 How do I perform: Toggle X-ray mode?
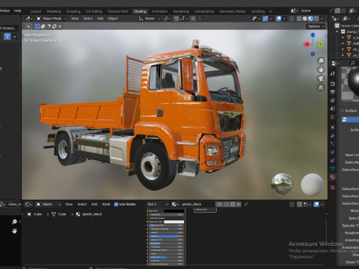[292, 19]
